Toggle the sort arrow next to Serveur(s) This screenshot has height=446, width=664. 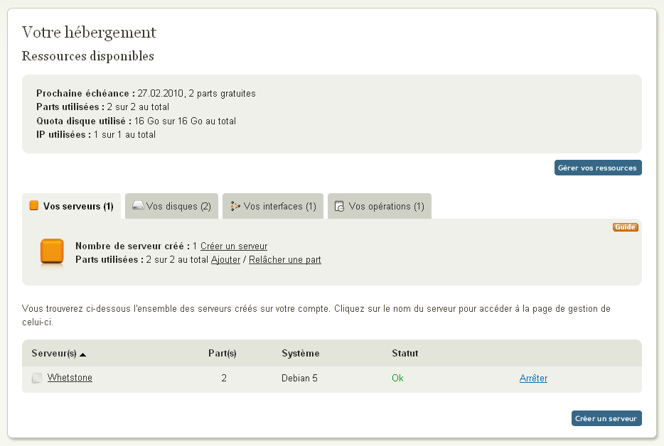point(82,354)
